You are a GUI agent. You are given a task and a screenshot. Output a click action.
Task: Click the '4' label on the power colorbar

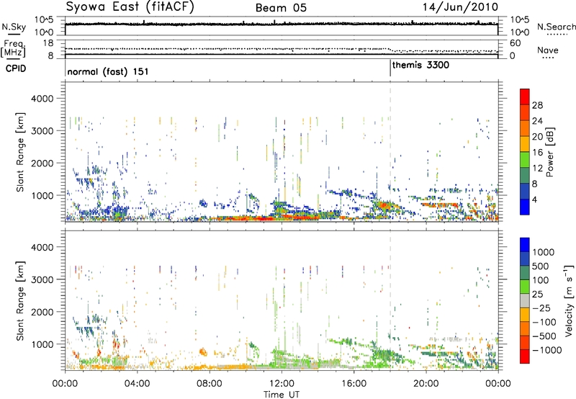pyautogui.click(x=534, y=200)
